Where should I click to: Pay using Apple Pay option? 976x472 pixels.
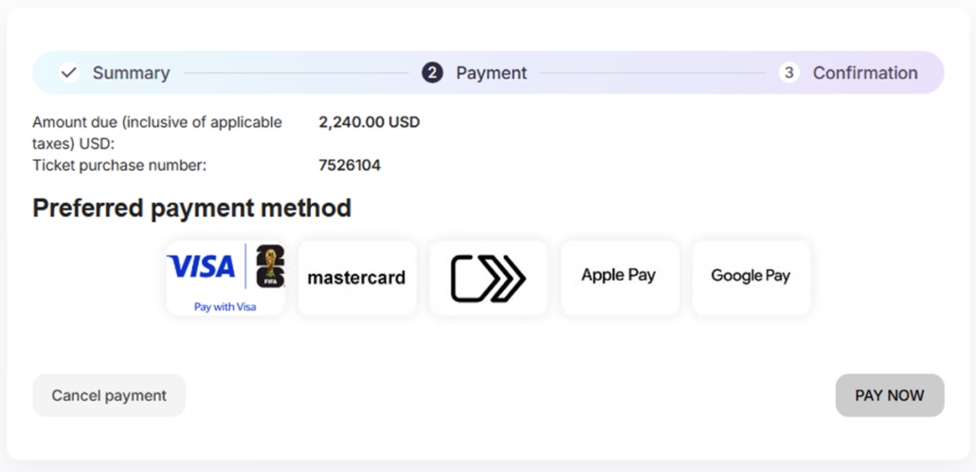point(619,276)
